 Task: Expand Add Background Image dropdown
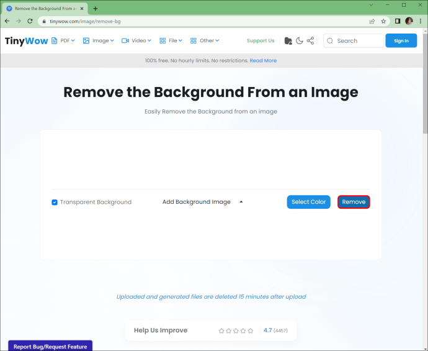click(203, 202)
